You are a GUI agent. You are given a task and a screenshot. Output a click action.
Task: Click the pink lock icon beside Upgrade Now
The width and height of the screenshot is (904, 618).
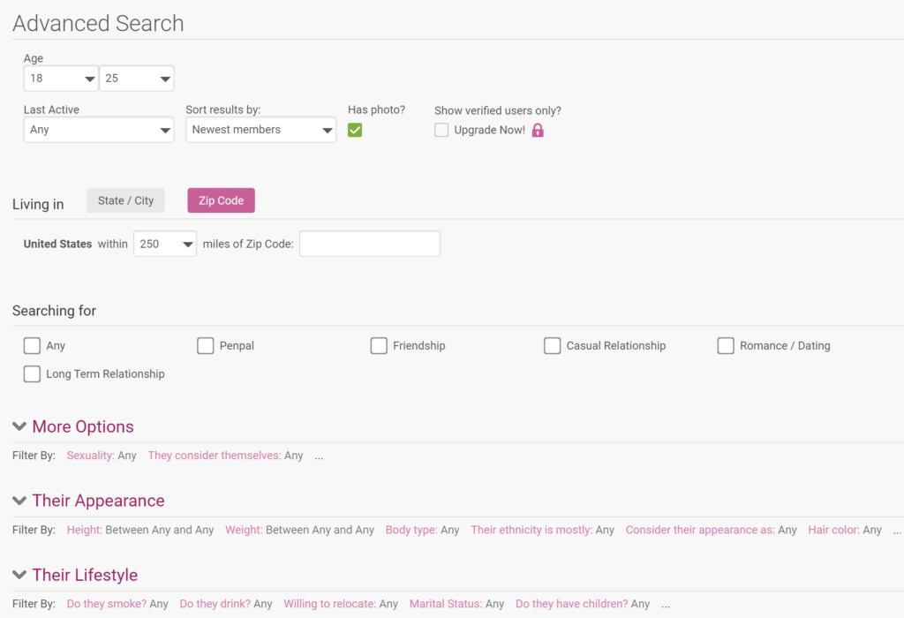pos(538,131)
